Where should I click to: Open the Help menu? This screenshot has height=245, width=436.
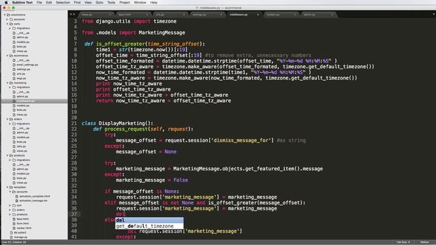coord(154,3)
